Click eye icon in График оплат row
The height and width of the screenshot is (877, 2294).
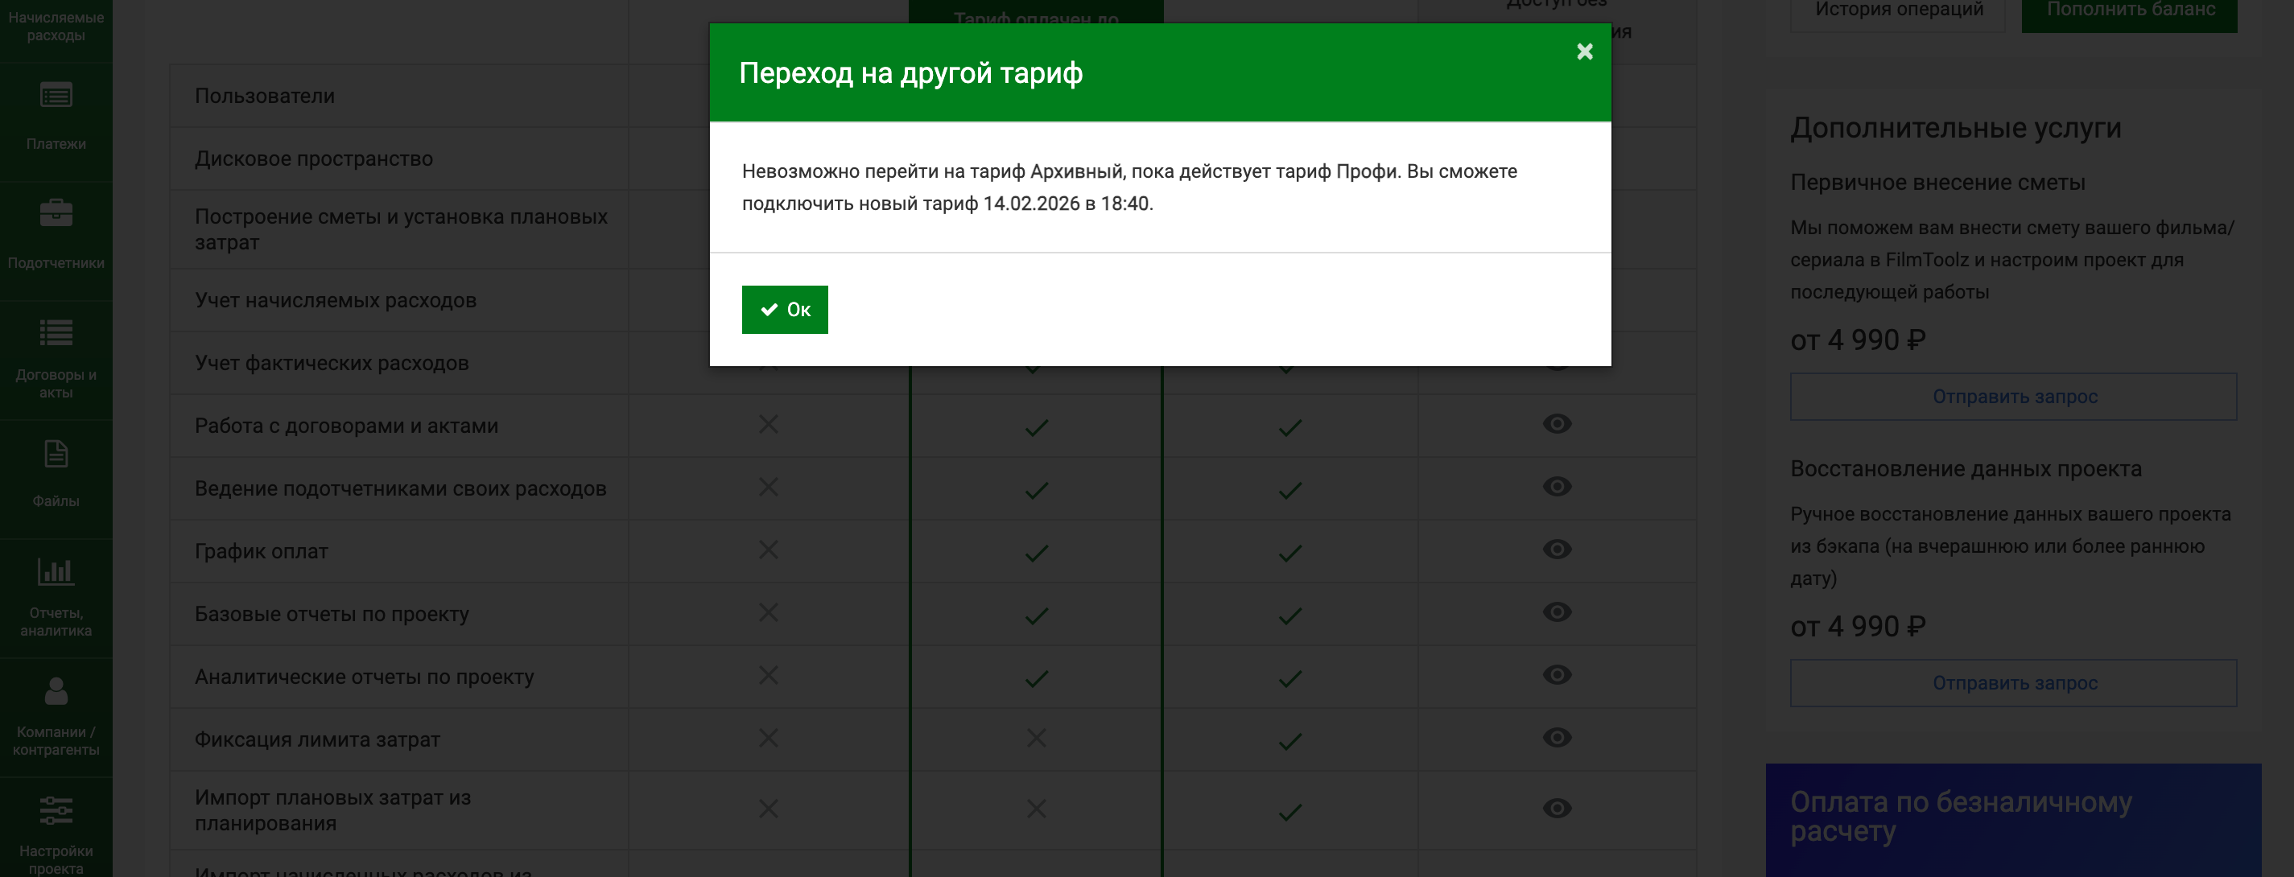click(1556, 550)
